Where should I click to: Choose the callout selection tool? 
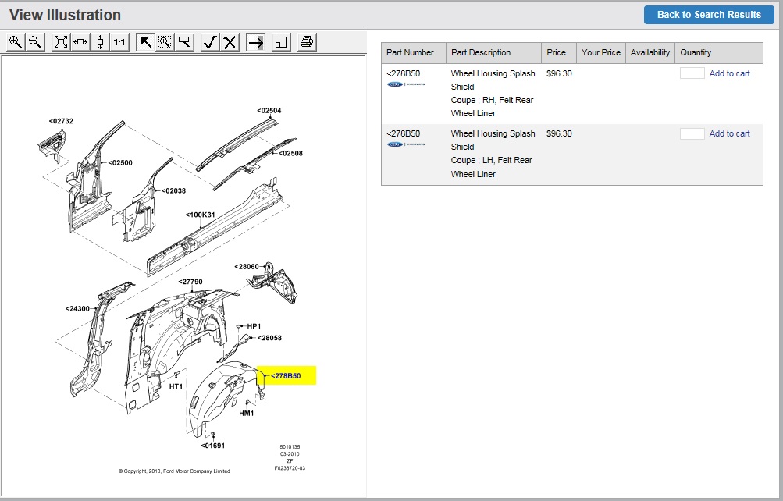[x=184, y=42]
